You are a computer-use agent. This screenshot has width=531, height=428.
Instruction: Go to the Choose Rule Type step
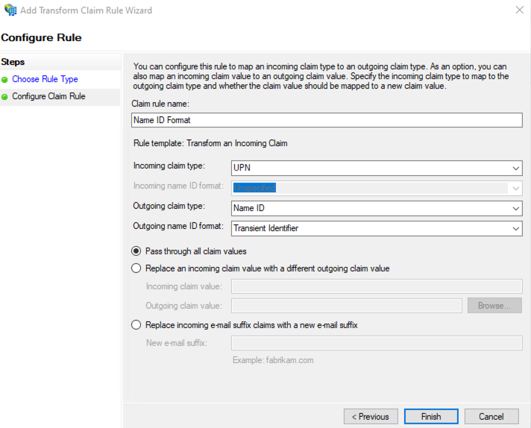tap(45, 80)
